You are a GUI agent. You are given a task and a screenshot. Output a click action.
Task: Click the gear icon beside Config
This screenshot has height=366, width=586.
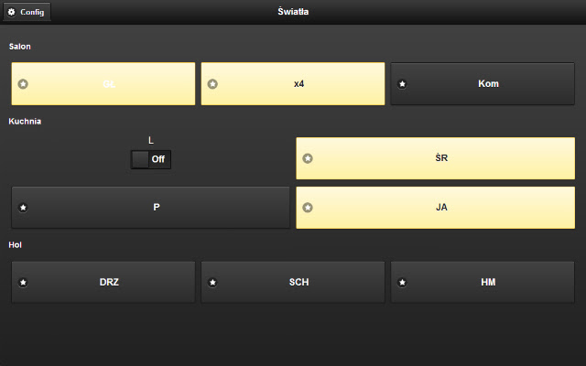pyautogui.click(x=12, y=12)
